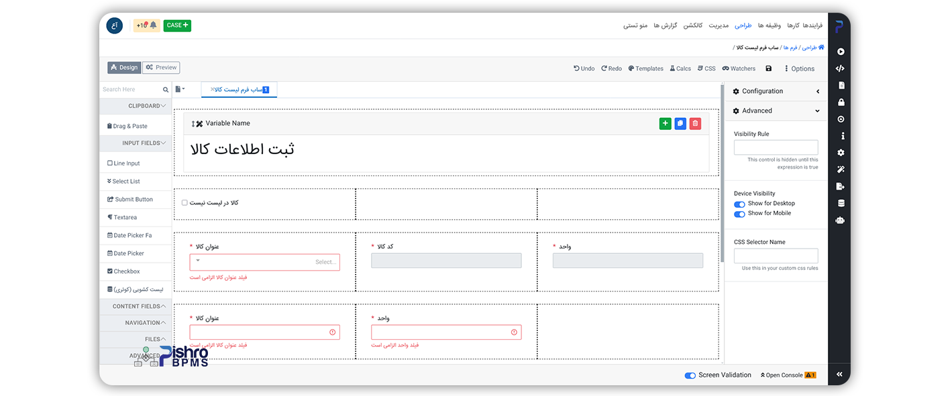Delete the control using red trash icon
The width and height of the screenshot is (950, 396).
click(695, 123)
